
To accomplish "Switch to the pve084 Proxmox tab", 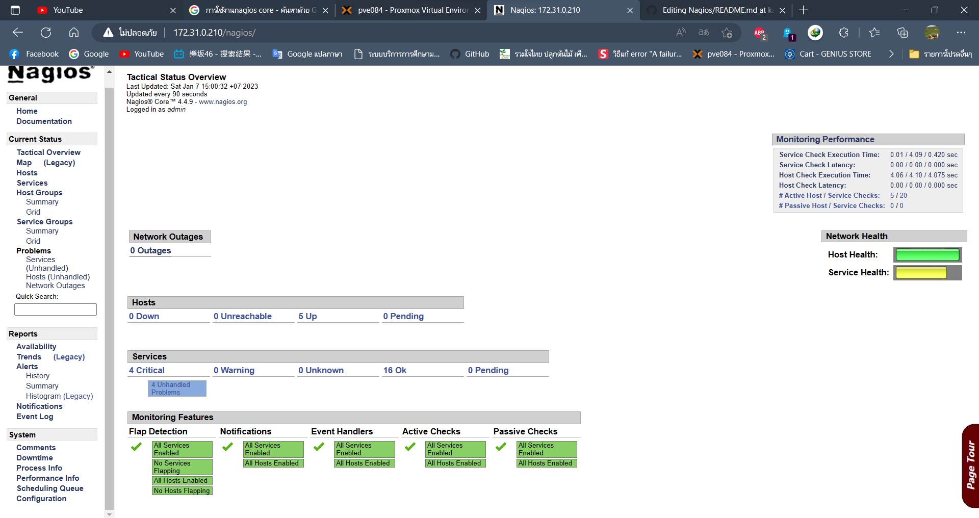I will point(408,10).
